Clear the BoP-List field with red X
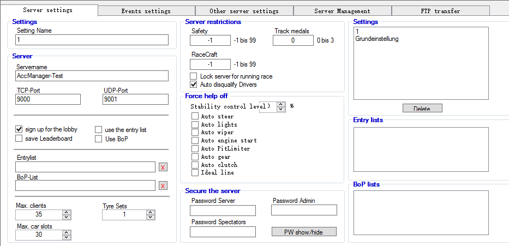Viewport: 509px width, 246px height. 163,186
